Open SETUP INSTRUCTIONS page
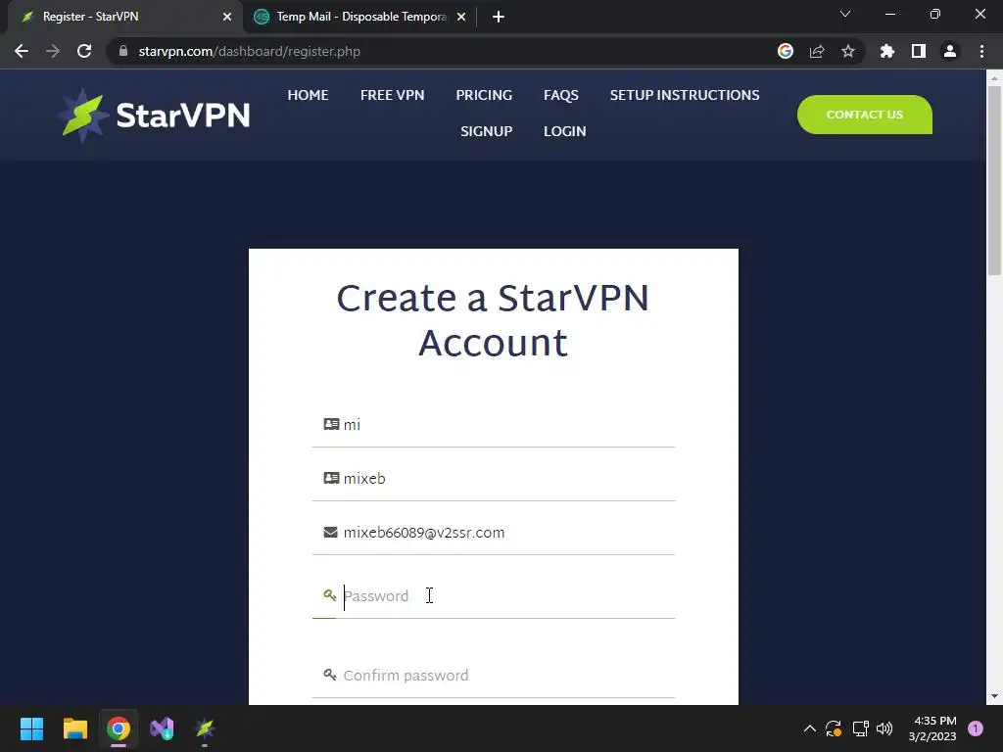The image size is (1003, 752). (x=685, y=95)
